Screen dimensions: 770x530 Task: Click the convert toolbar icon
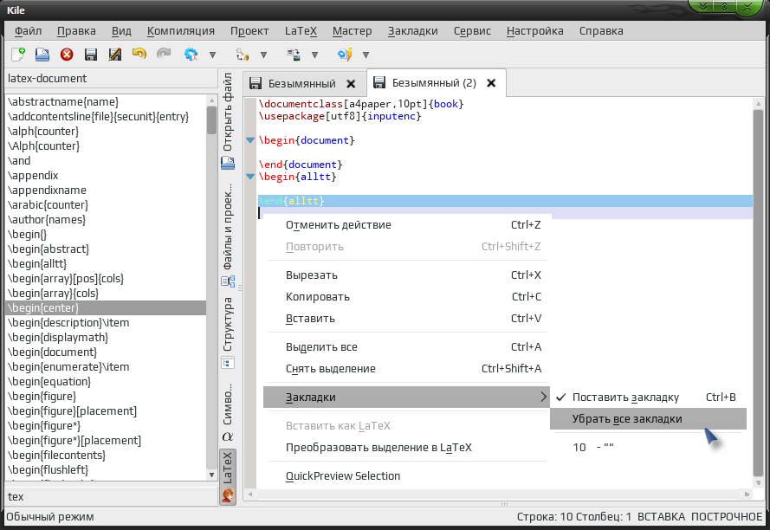pyautogui.click(x=293, y=54)
